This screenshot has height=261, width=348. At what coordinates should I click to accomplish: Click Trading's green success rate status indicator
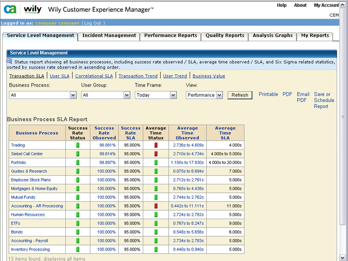[78, 145]
